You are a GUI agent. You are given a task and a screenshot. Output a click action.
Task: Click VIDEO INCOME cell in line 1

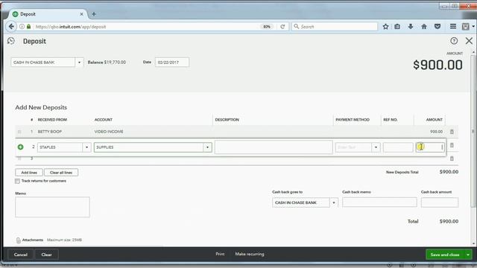[x=109, y=132]
